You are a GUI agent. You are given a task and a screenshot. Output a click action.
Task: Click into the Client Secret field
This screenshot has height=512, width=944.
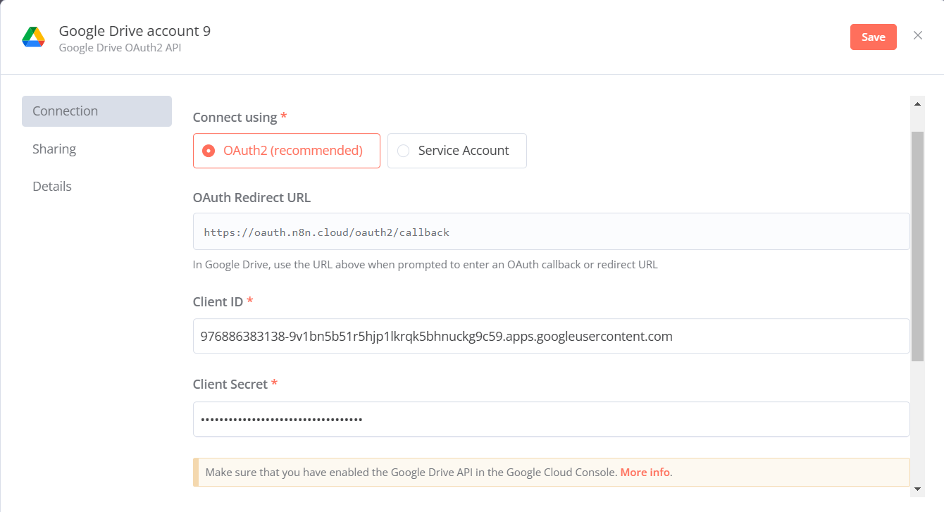point(552,419)
